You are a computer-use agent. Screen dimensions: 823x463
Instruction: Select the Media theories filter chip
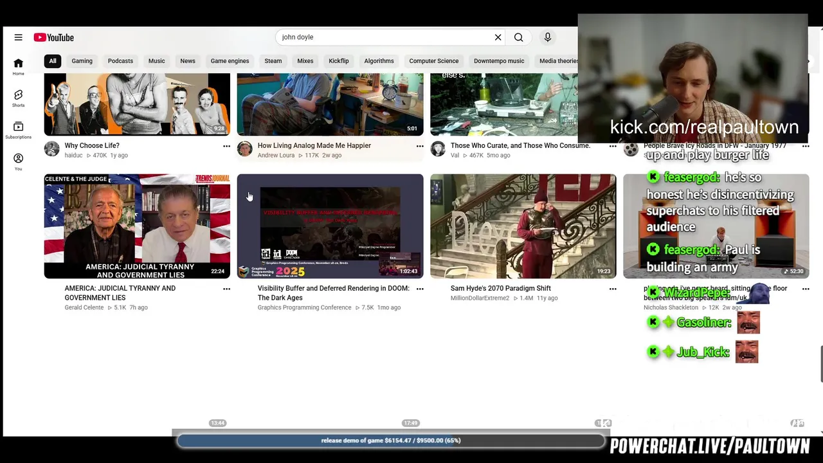[x=556, y=61]
